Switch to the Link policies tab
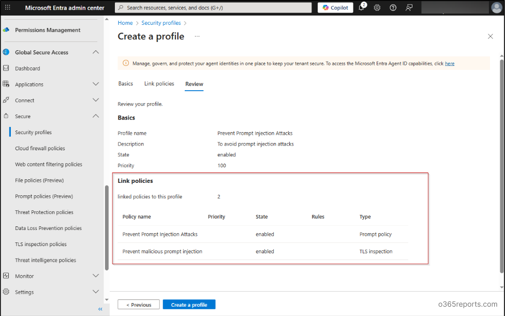This screenshot has width=505, height=316. pyautogui.click(x=159, y=83)
